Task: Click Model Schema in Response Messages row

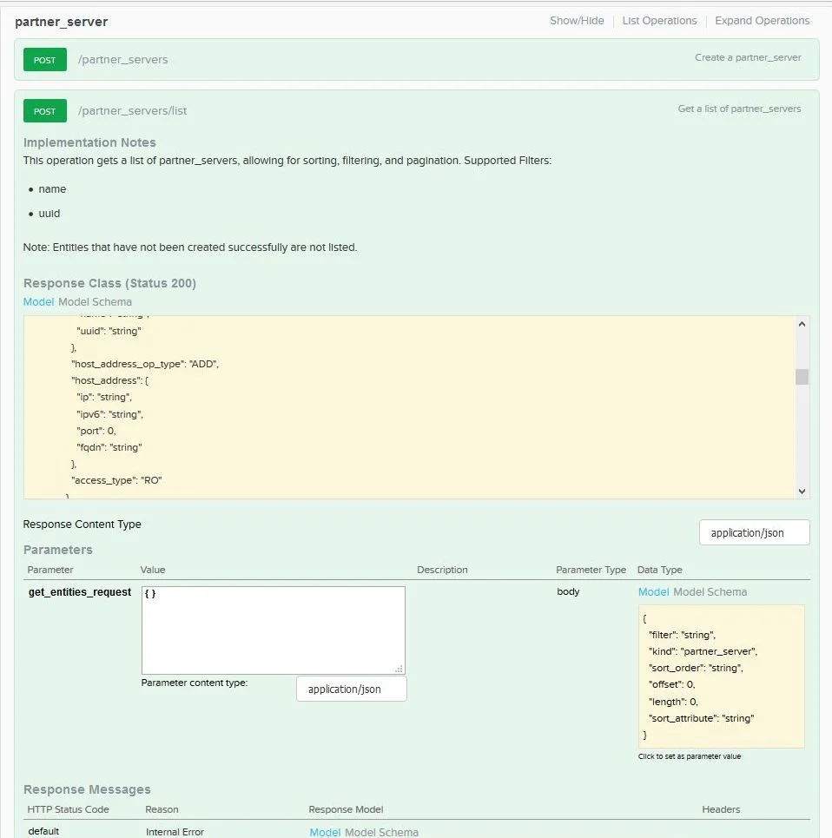Action: point(381,832)
